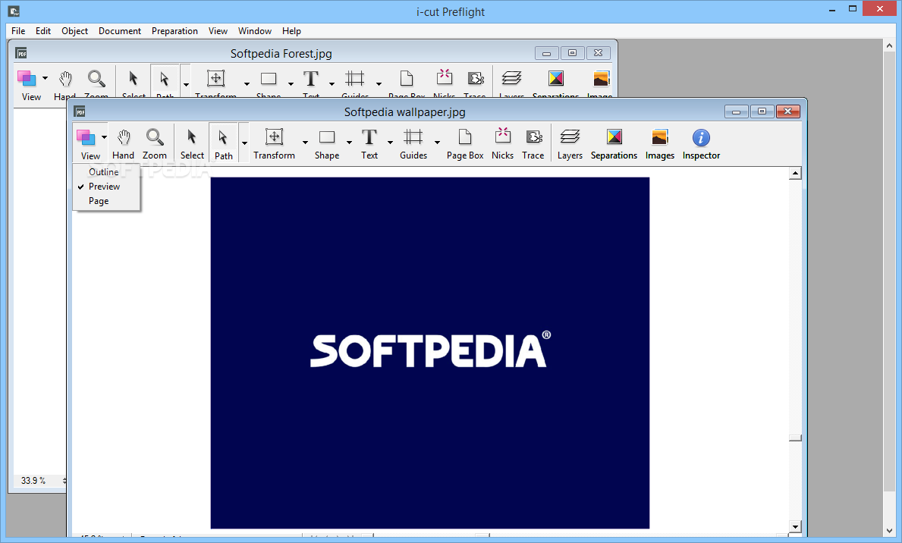
Task: Minimize the Softpedia wallpaper.jpg window
Action: click(737, 111)
